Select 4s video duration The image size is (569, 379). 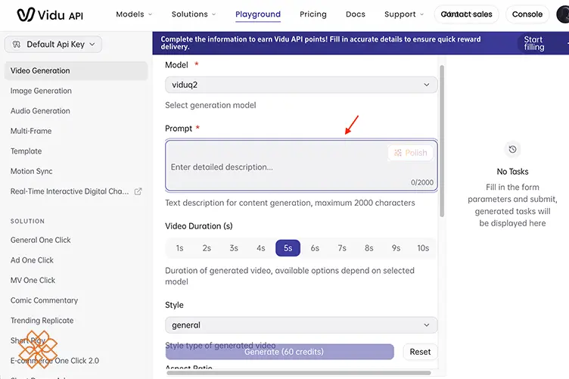point(261,248)
